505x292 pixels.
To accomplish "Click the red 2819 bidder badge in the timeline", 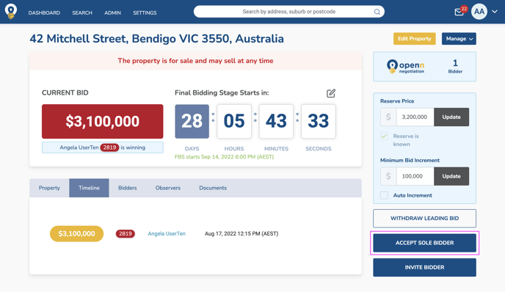I will tap(126, 234).
